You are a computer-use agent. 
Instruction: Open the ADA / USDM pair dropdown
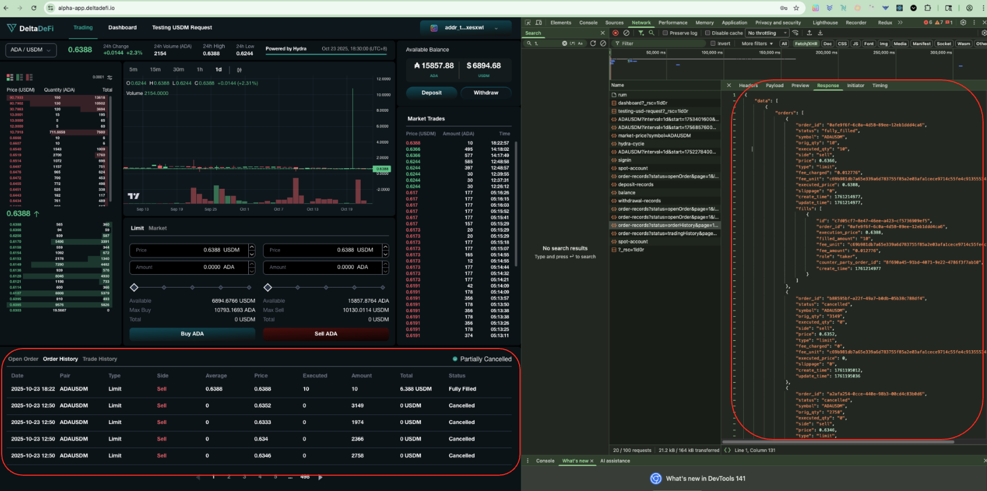[x=31, y=50]
